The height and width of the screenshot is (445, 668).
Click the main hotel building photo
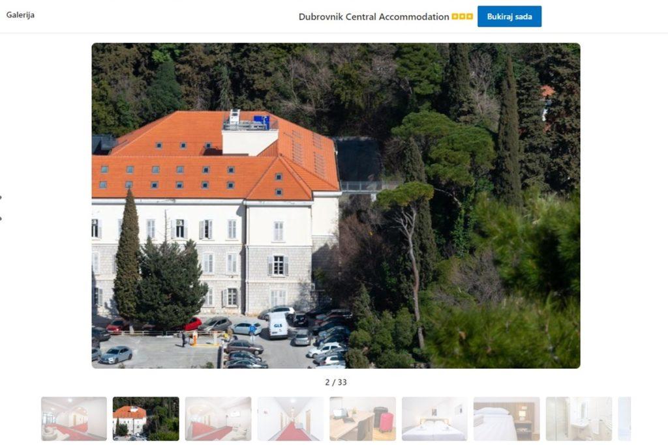coord(336,205)
